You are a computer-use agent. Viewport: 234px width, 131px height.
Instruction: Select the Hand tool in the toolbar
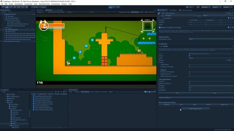pyautogui.click(x=3, y=7)
